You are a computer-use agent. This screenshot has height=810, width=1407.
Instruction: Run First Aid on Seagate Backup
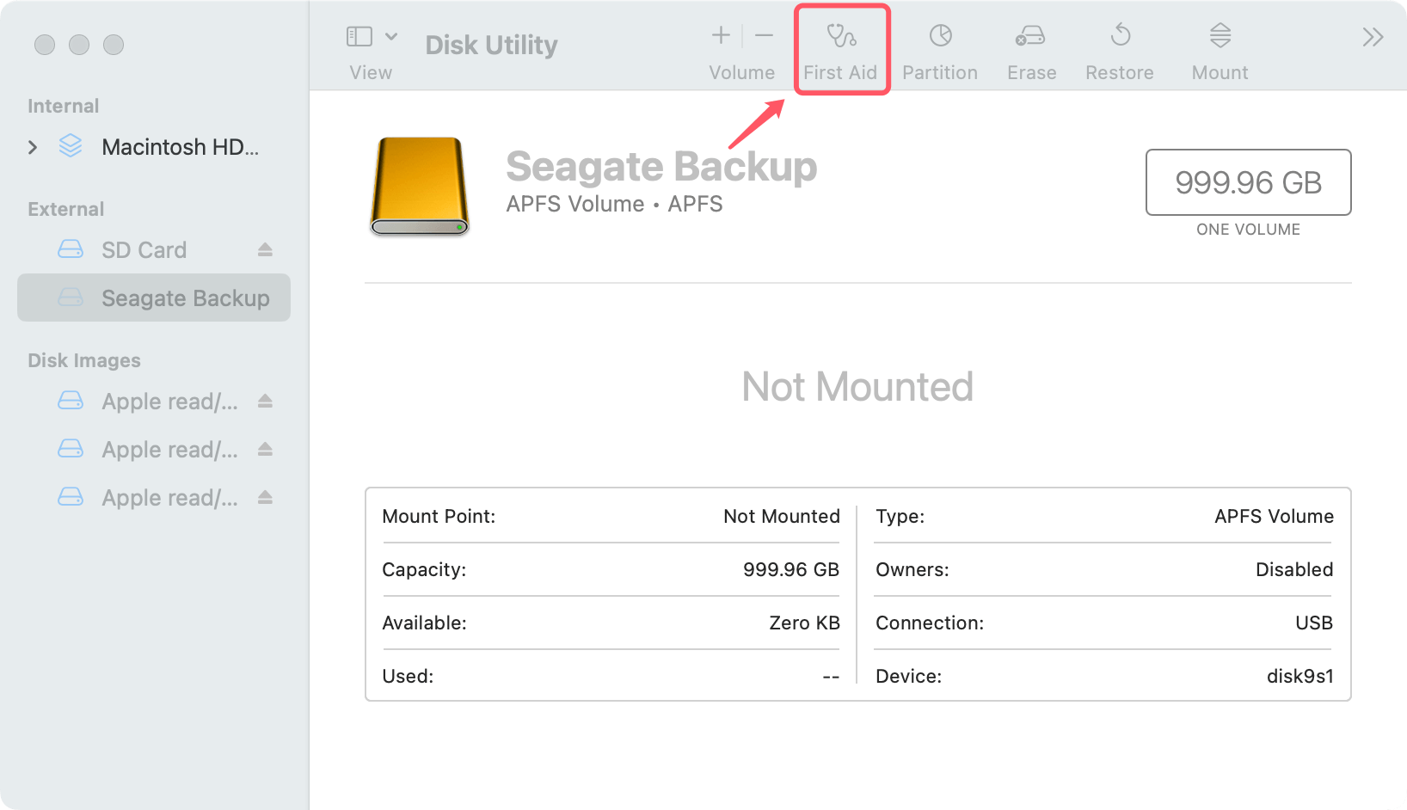click(841, 47)
